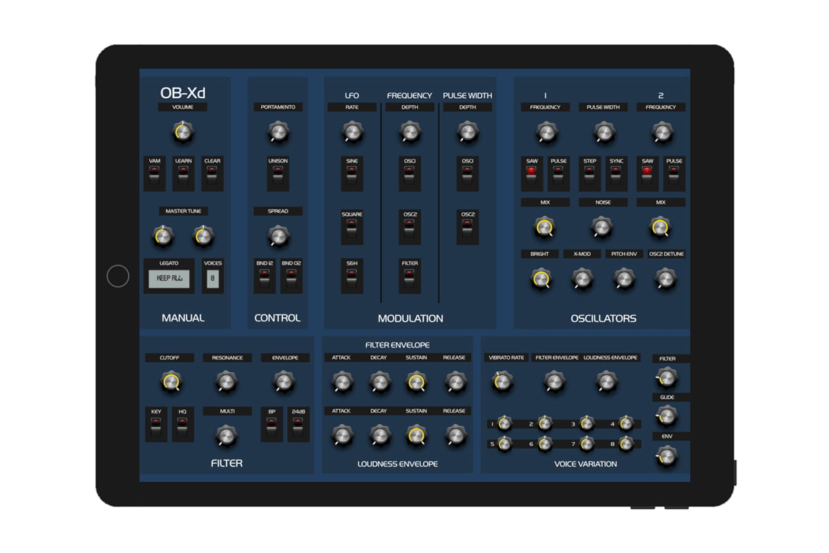Click the iPad home button

[118, 276]
